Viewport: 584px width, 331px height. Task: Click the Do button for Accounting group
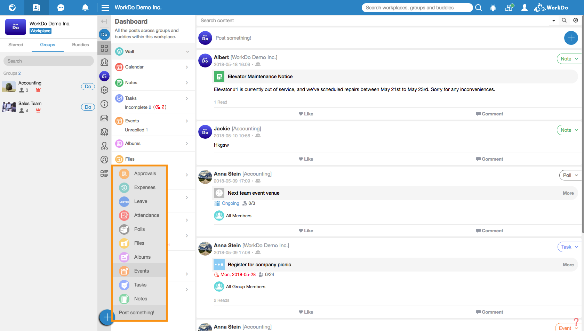[88, 87]
